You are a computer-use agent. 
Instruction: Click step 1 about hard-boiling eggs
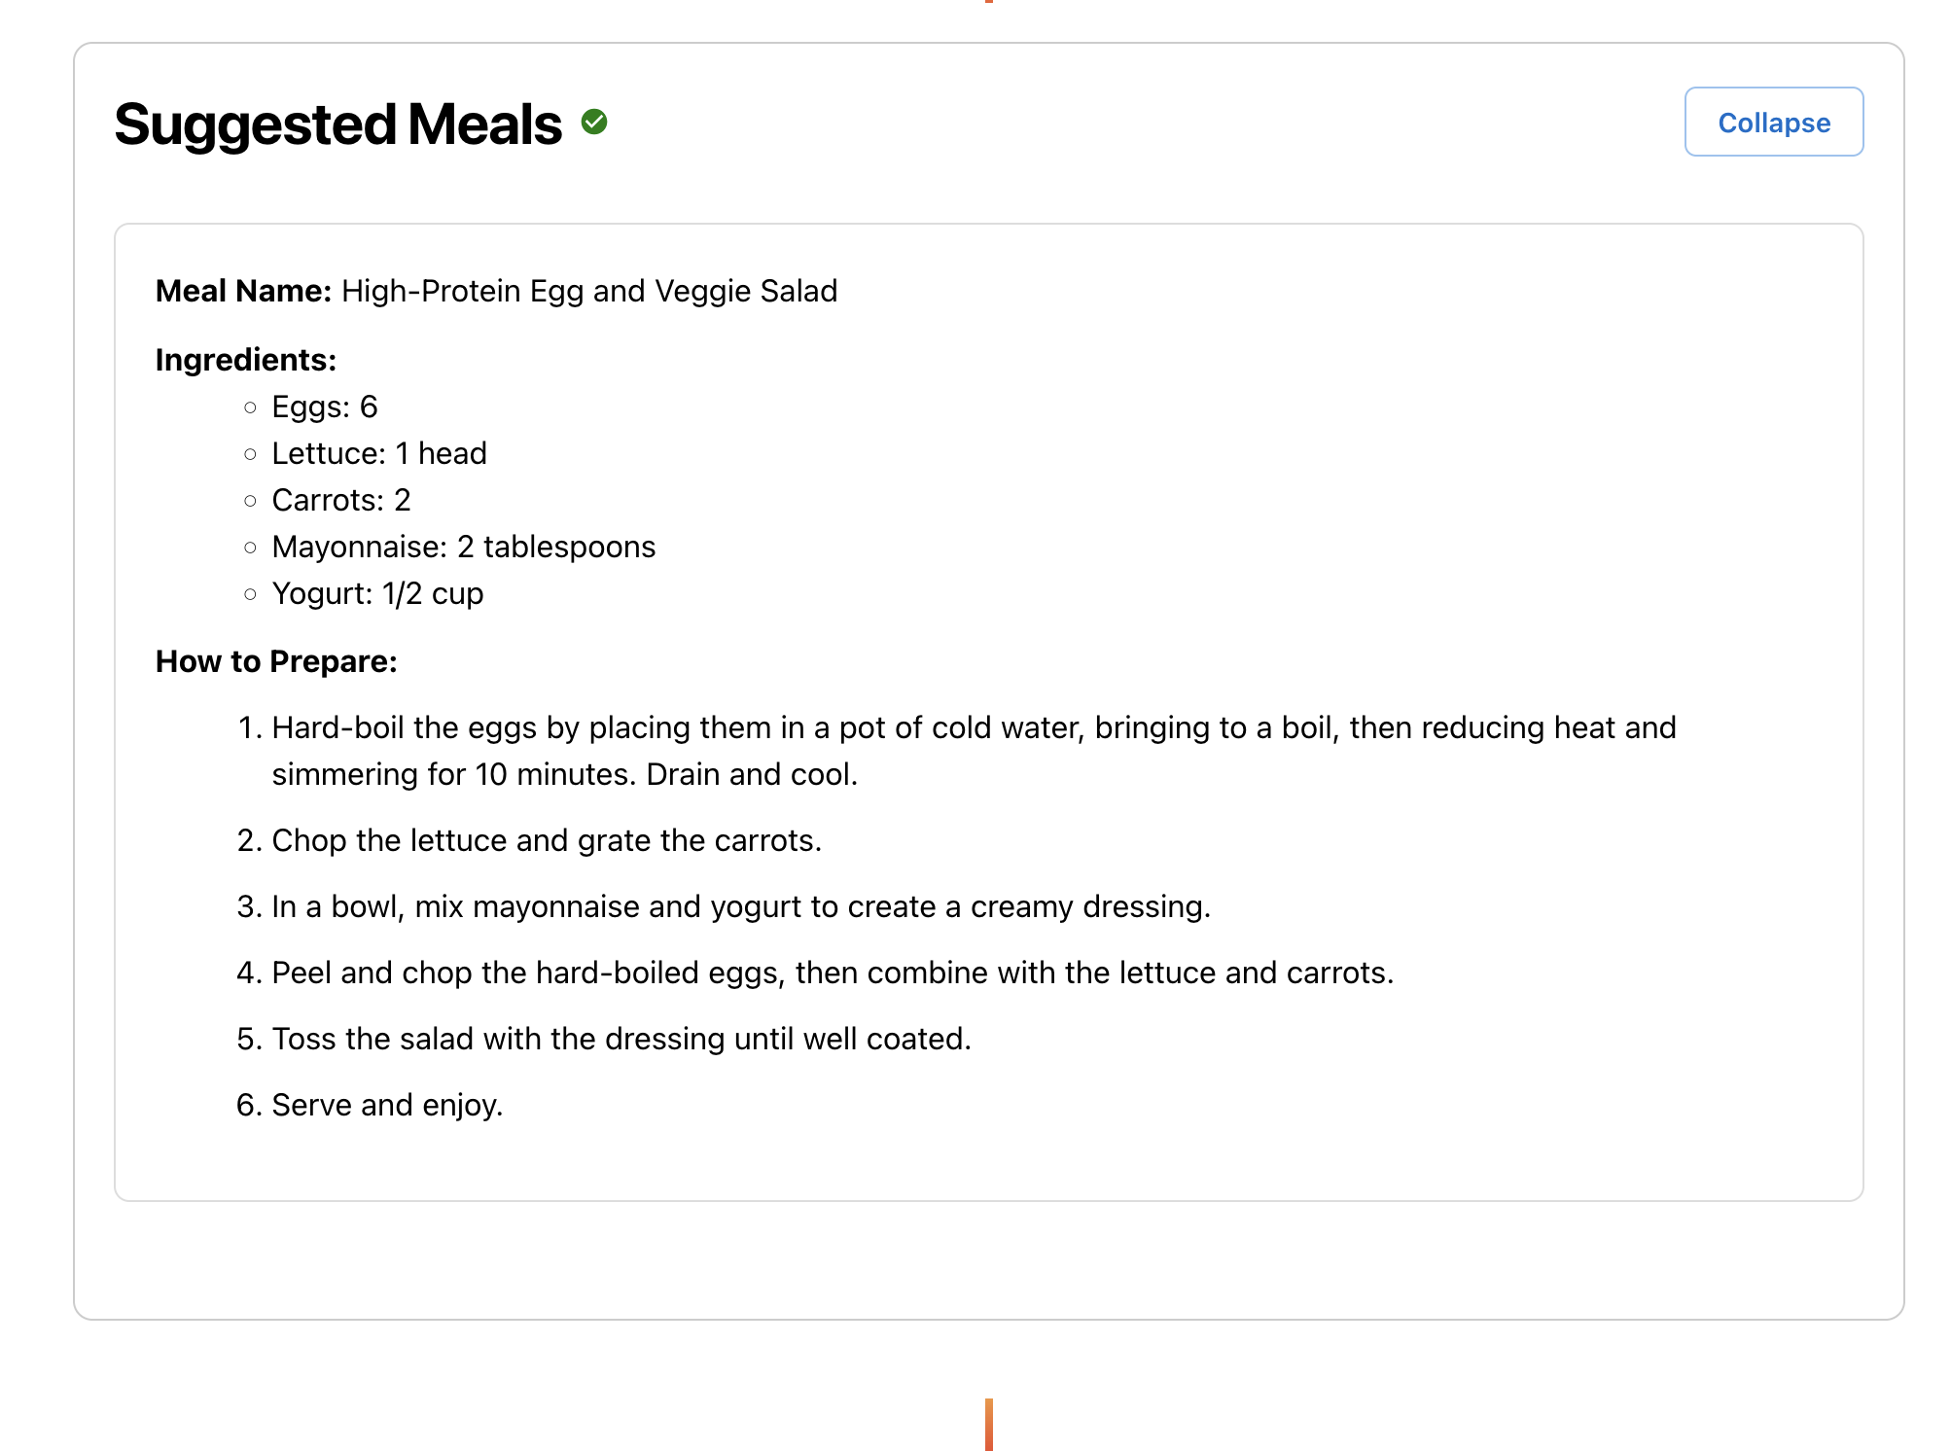(973, 728)
